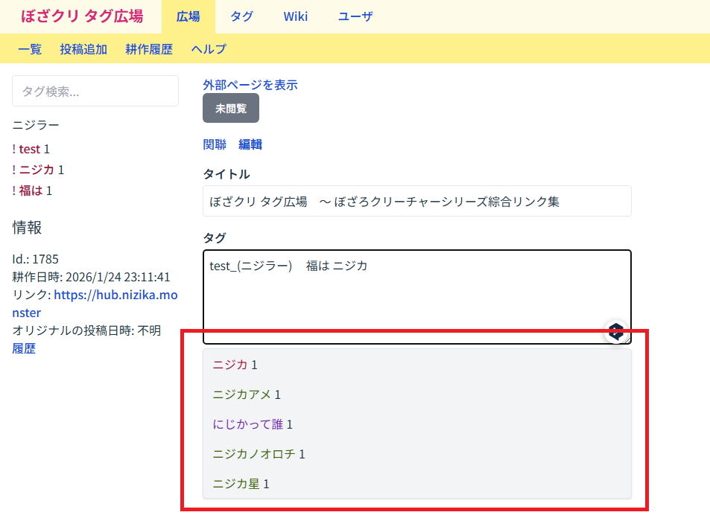
Task: Select 一覧 in the submenu
Action: coord(30,49)
